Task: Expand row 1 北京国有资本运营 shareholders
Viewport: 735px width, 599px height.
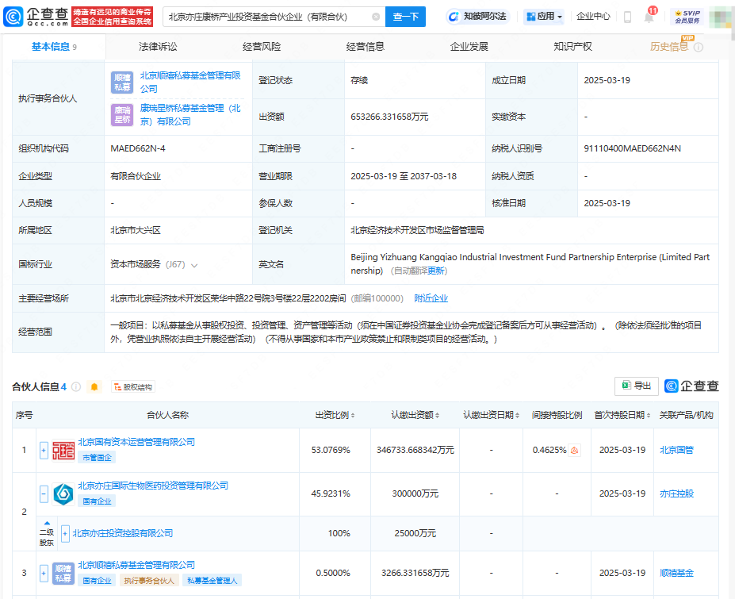Action: tap(44, 451)
